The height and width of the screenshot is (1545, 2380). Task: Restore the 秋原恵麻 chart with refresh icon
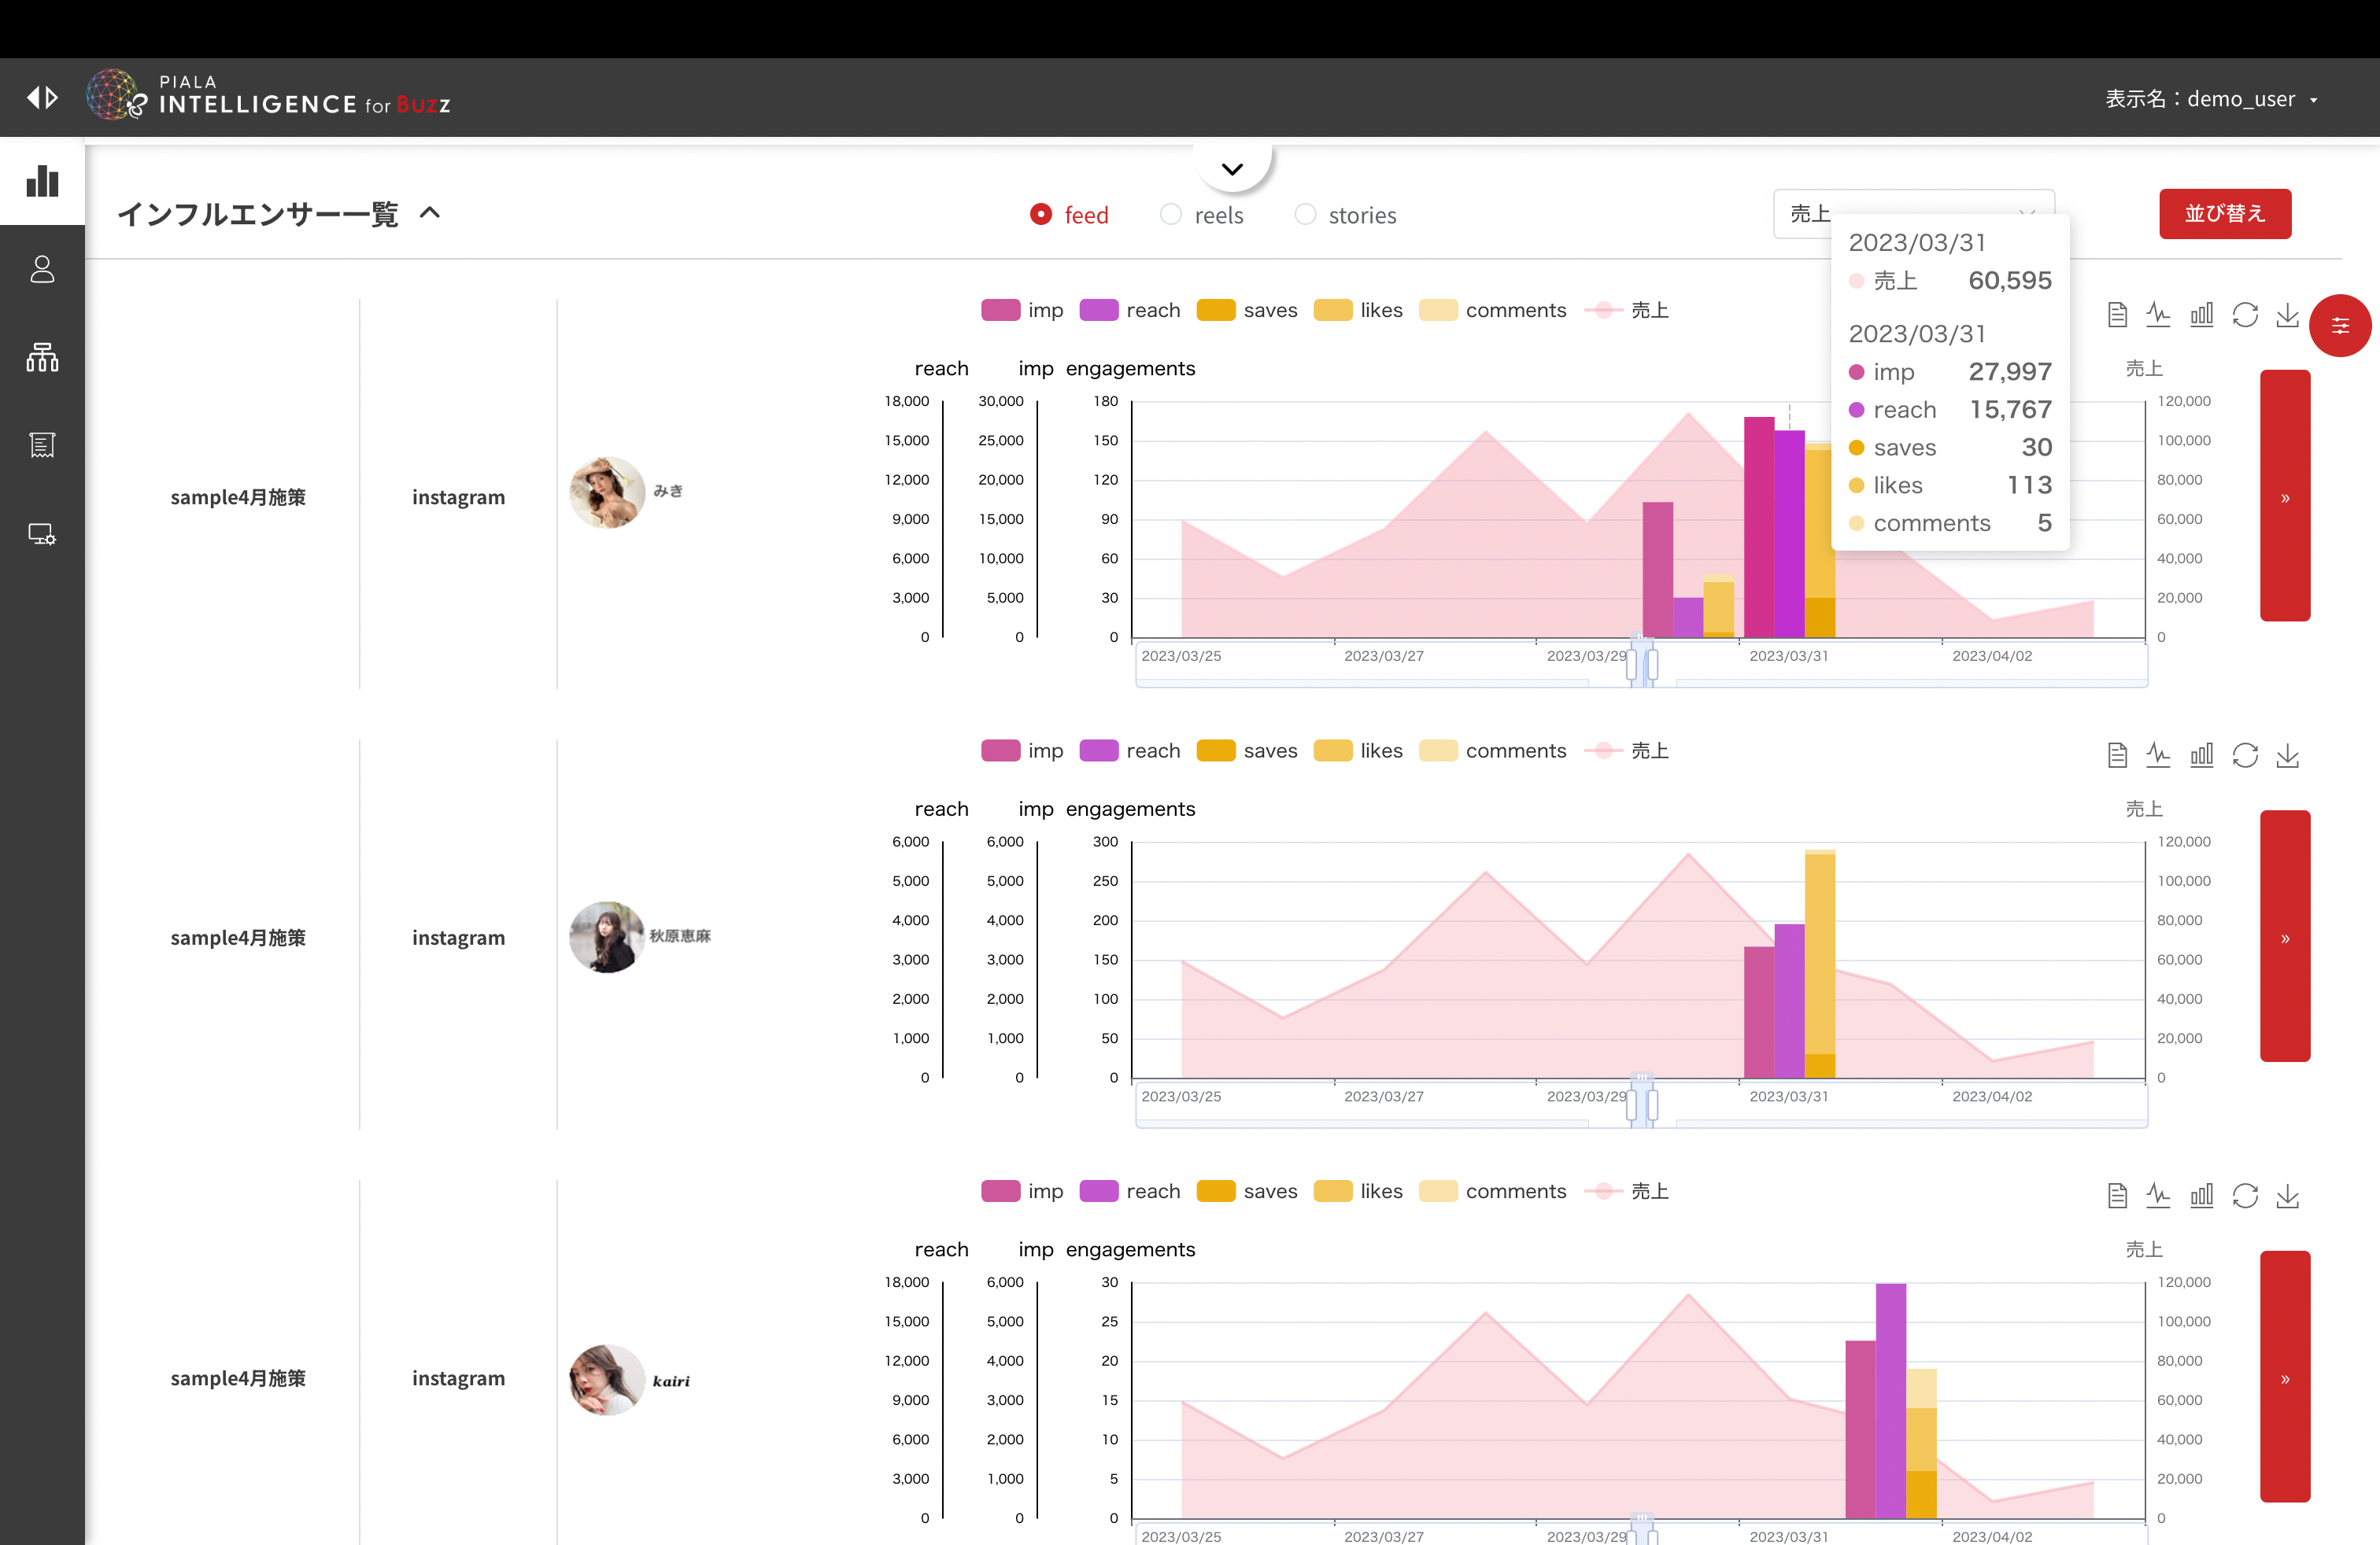(2245, 755)
